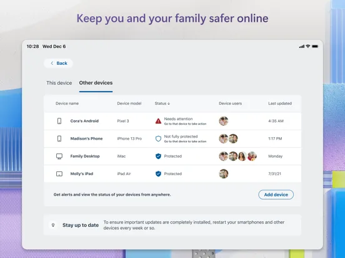Viewport: 345px width, 258px height.
Task: Click the iPhone 13 Pro model text
Action: click(129, 138)
